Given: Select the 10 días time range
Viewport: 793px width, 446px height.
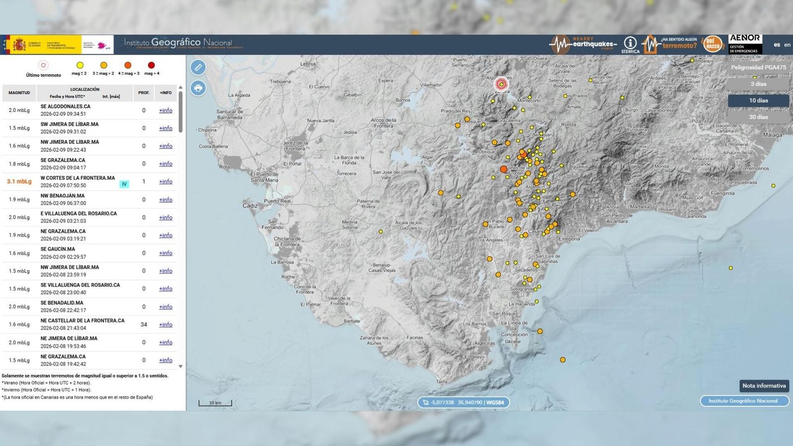Looking at the screenshot, I should click(x=758, y=101).
